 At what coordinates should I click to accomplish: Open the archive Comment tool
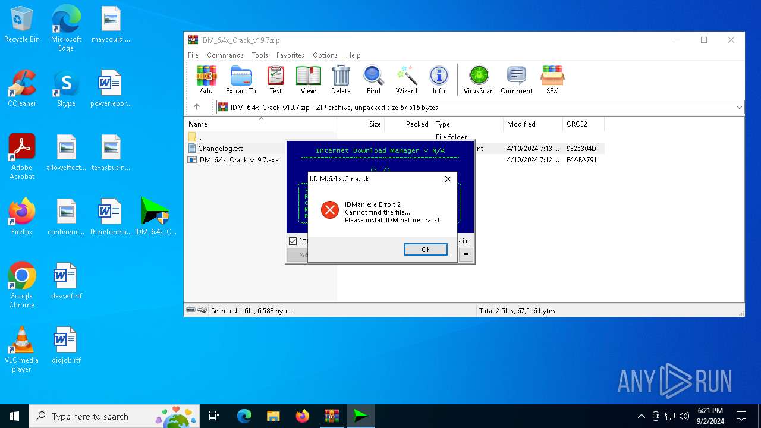(x=517, y=80)
